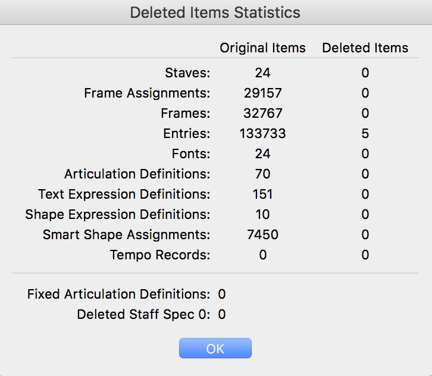
Task: Click Frame Assignments value 29157
Action: 263,93
